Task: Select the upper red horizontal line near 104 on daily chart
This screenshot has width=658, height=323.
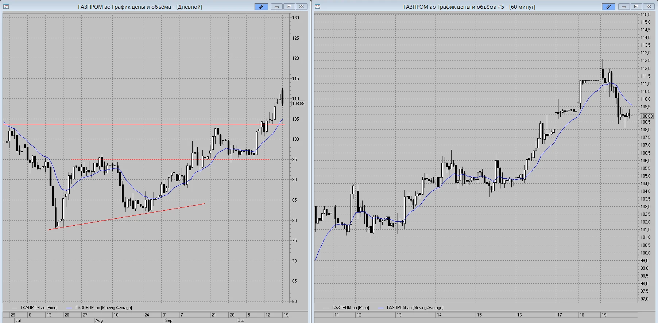Action: coord(144,124)
